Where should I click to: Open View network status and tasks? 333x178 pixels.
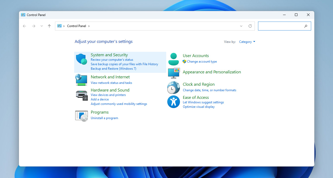111,83
